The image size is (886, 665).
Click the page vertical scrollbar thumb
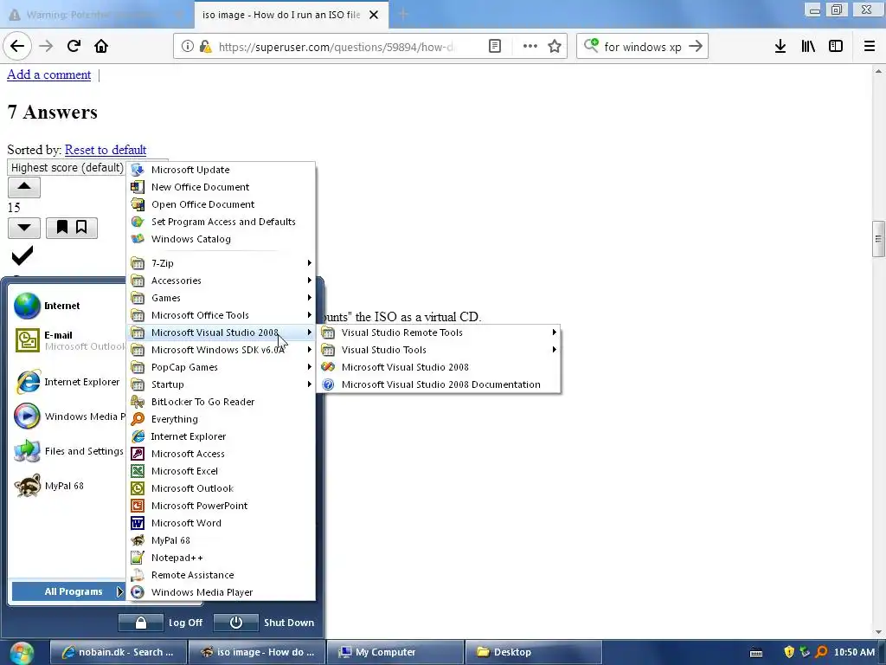tap(878, 239)
